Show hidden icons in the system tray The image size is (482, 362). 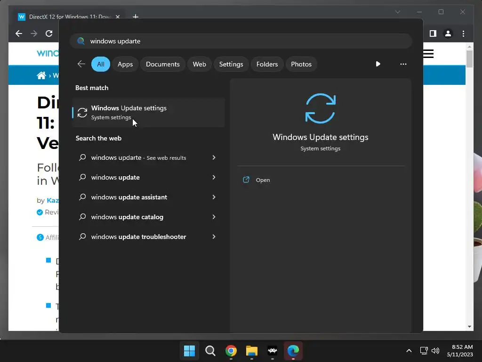(409, 351)
